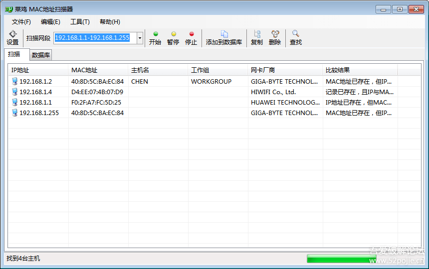This screenshot has width=429, height=269.
Task: Click the scan range field 192.168.1.1-192.168.1.255
Action: tap(95, 38)
